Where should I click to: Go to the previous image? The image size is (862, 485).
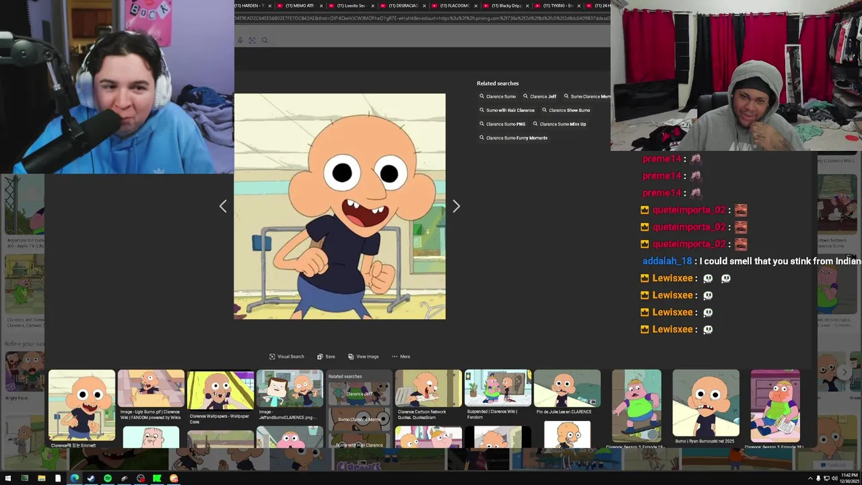coord(223,207)
